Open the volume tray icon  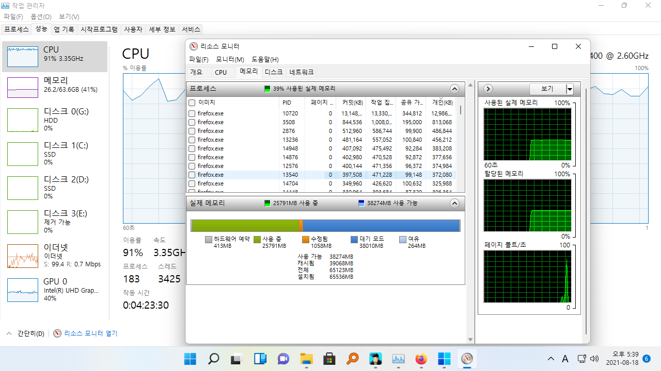point(594,359)
